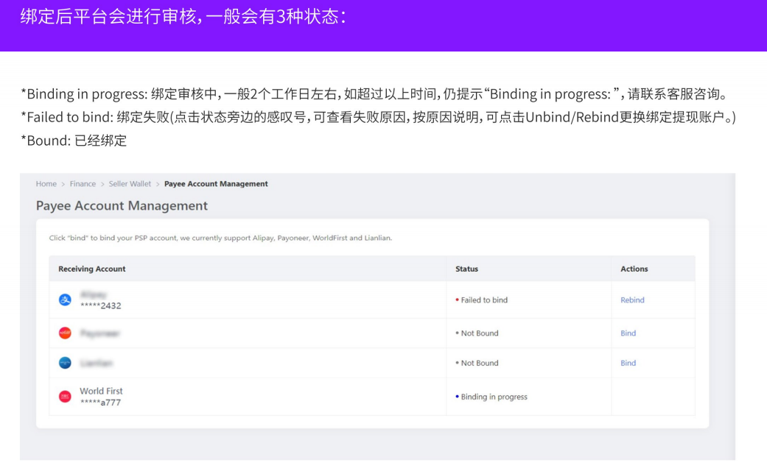
Task: Go to Finance in the breadcrumb
Action: click(83, 184)
